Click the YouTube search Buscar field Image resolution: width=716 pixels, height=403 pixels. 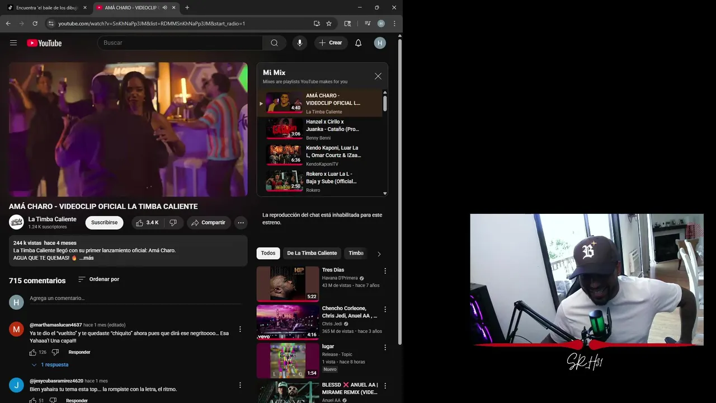coord(180,43)
